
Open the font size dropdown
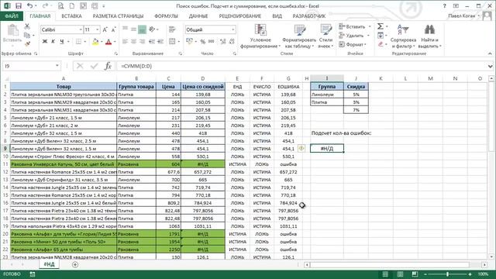click(97, 29)
